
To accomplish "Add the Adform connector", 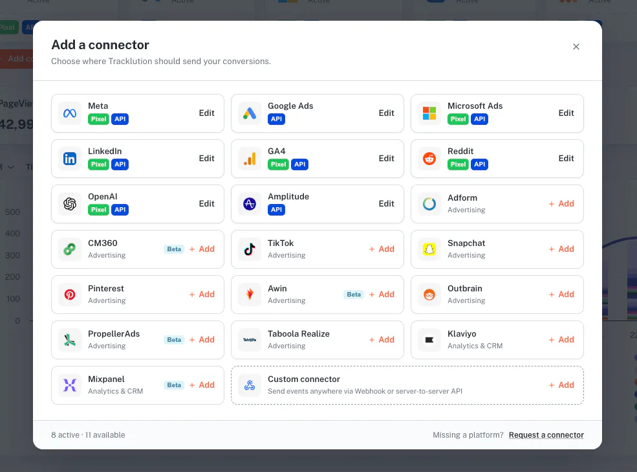I will point(561,203).
